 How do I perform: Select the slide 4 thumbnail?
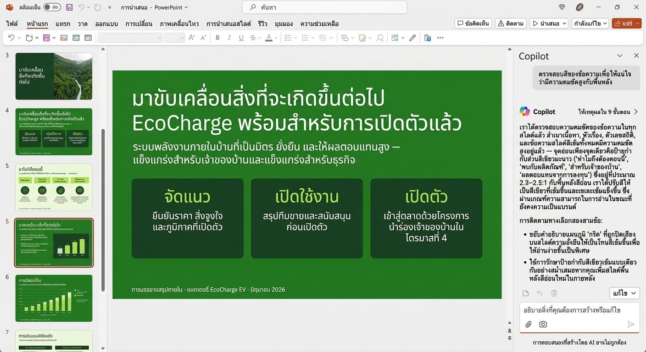pos(54,132)
